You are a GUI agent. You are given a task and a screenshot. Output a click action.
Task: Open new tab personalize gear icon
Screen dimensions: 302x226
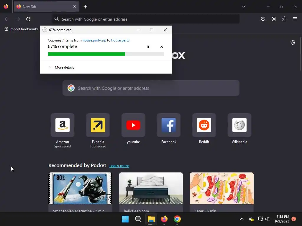(x=293, y=42)
